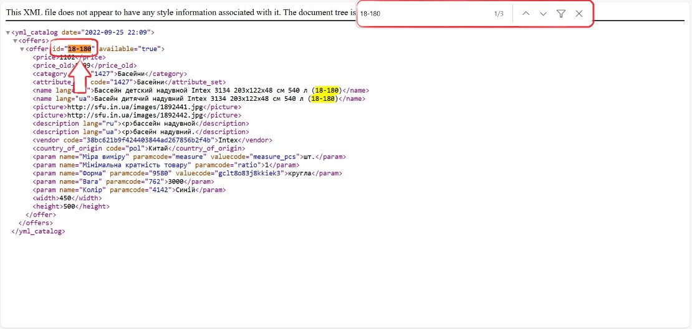Open find filter options
Viewport: 692px width, 329px height.
(x=561, y=14)
